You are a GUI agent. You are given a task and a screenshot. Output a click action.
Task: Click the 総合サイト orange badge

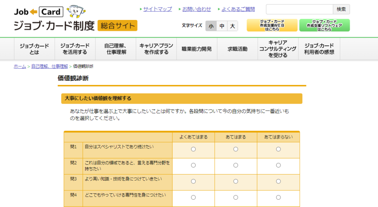(117, 25)
